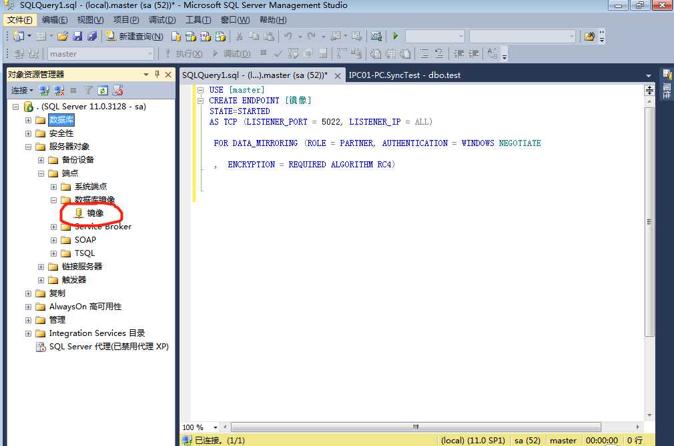674x446 pixels.
Task: Close the SQLQuery1.sql tab
Action: pyautogui.click(x=338, y=76)
